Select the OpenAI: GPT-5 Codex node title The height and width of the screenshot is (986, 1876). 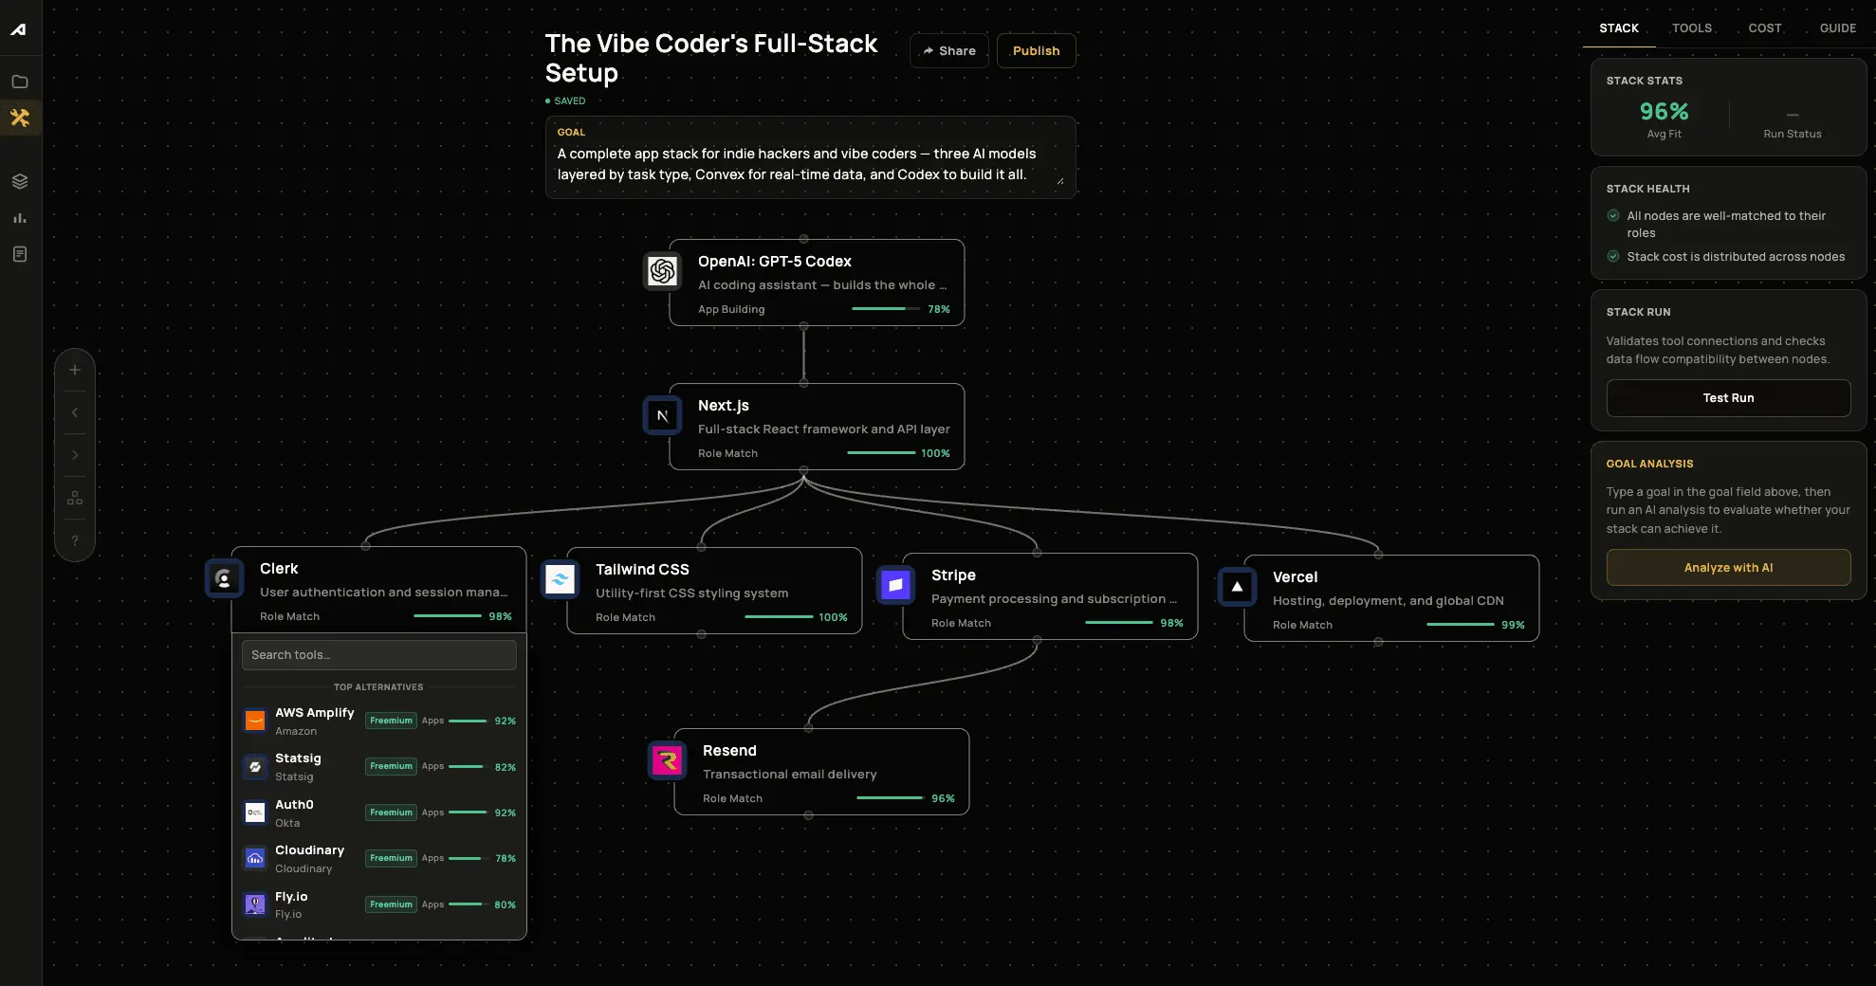click(x=775, y=262)
